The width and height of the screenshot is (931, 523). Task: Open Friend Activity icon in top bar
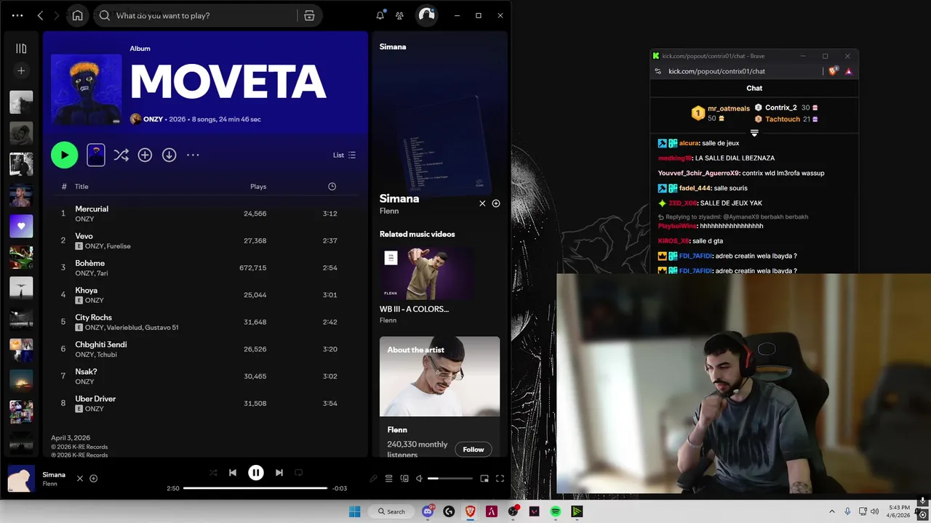coord(399,15)
